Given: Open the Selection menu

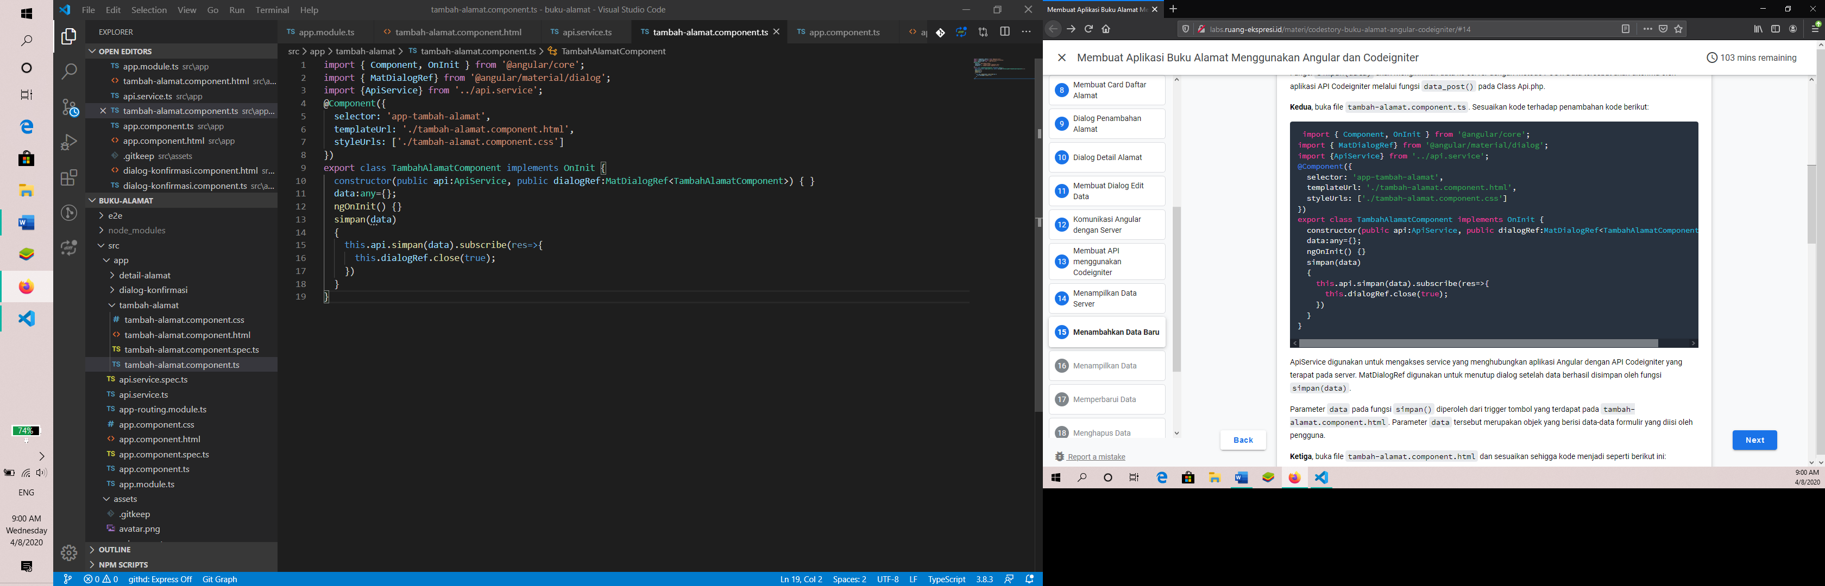Looking at the screenshot, I should pos(149,10).
